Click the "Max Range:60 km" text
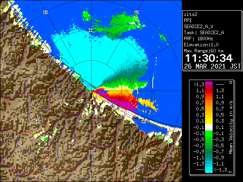The image size is (243, 182). 204,51
